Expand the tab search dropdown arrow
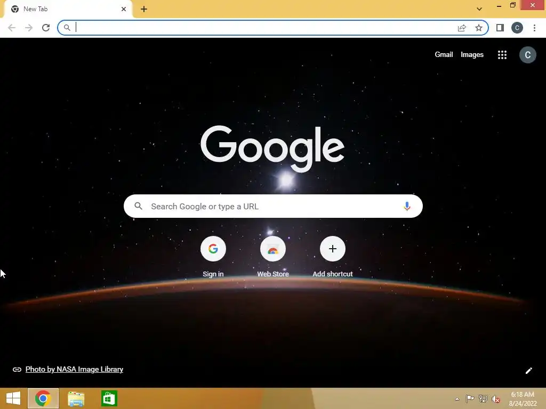The width and height of the screenshot is (546, 409). tap(479, 9)
